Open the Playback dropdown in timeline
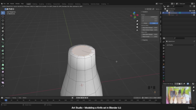Screen dimensions: 196x110 tap(8, 98)
